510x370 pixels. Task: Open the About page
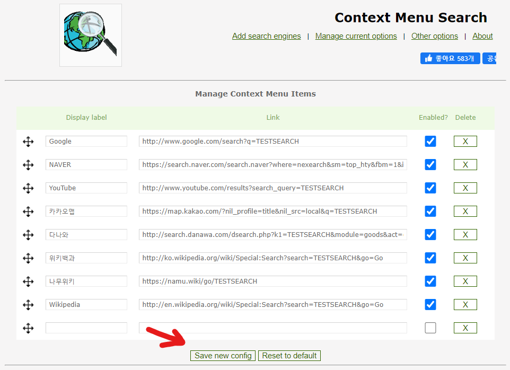coord(482,36)
